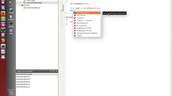The width and height of the screenshot is (172, 96).
Task: Click the globe dock icon
Action: [x=3, y=30]
